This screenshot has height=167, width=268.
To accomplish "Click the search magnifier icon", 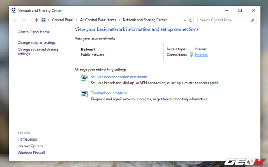I will 253,20.
